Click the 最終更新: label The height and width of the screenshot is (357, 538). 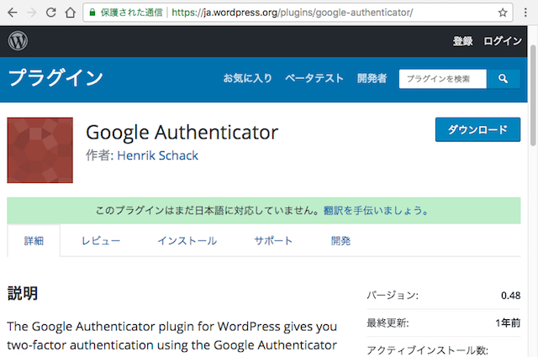388,323
